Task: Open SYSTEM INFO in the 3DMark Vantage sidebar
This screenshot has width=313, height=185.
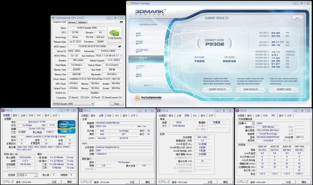Action: 142,50
